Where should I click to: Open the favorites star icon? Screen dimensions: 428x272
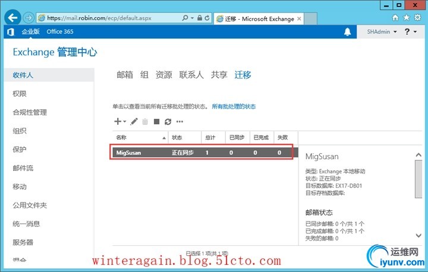(x=407, y=18)
